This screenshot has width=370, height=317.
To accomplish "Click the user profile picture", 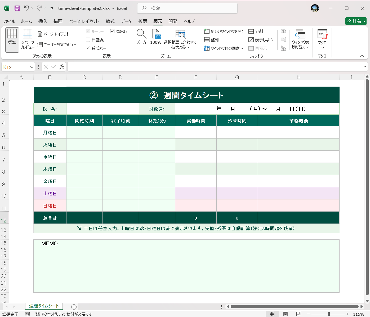I will [x=315, y=8].
